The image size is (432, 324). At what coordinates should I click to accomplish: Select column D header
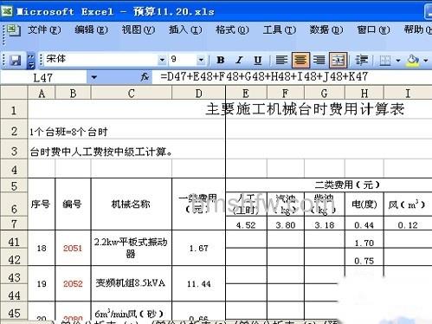[x=198, y=94]
